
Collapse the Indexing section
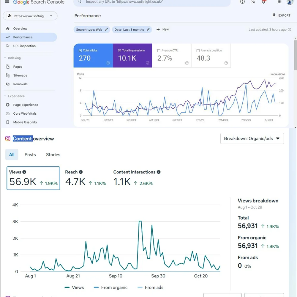coord(5,58)
